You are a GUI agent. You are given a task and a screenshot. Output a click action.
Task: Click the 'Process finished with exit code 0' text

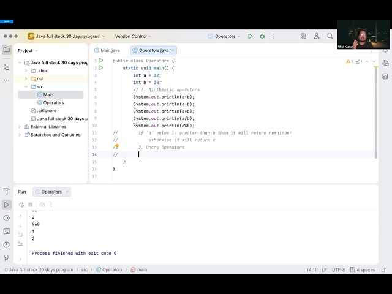tap(74, 253)
